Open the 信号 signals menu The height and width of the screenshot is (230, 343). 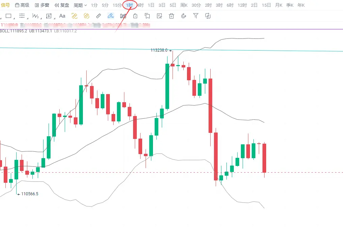5,5
